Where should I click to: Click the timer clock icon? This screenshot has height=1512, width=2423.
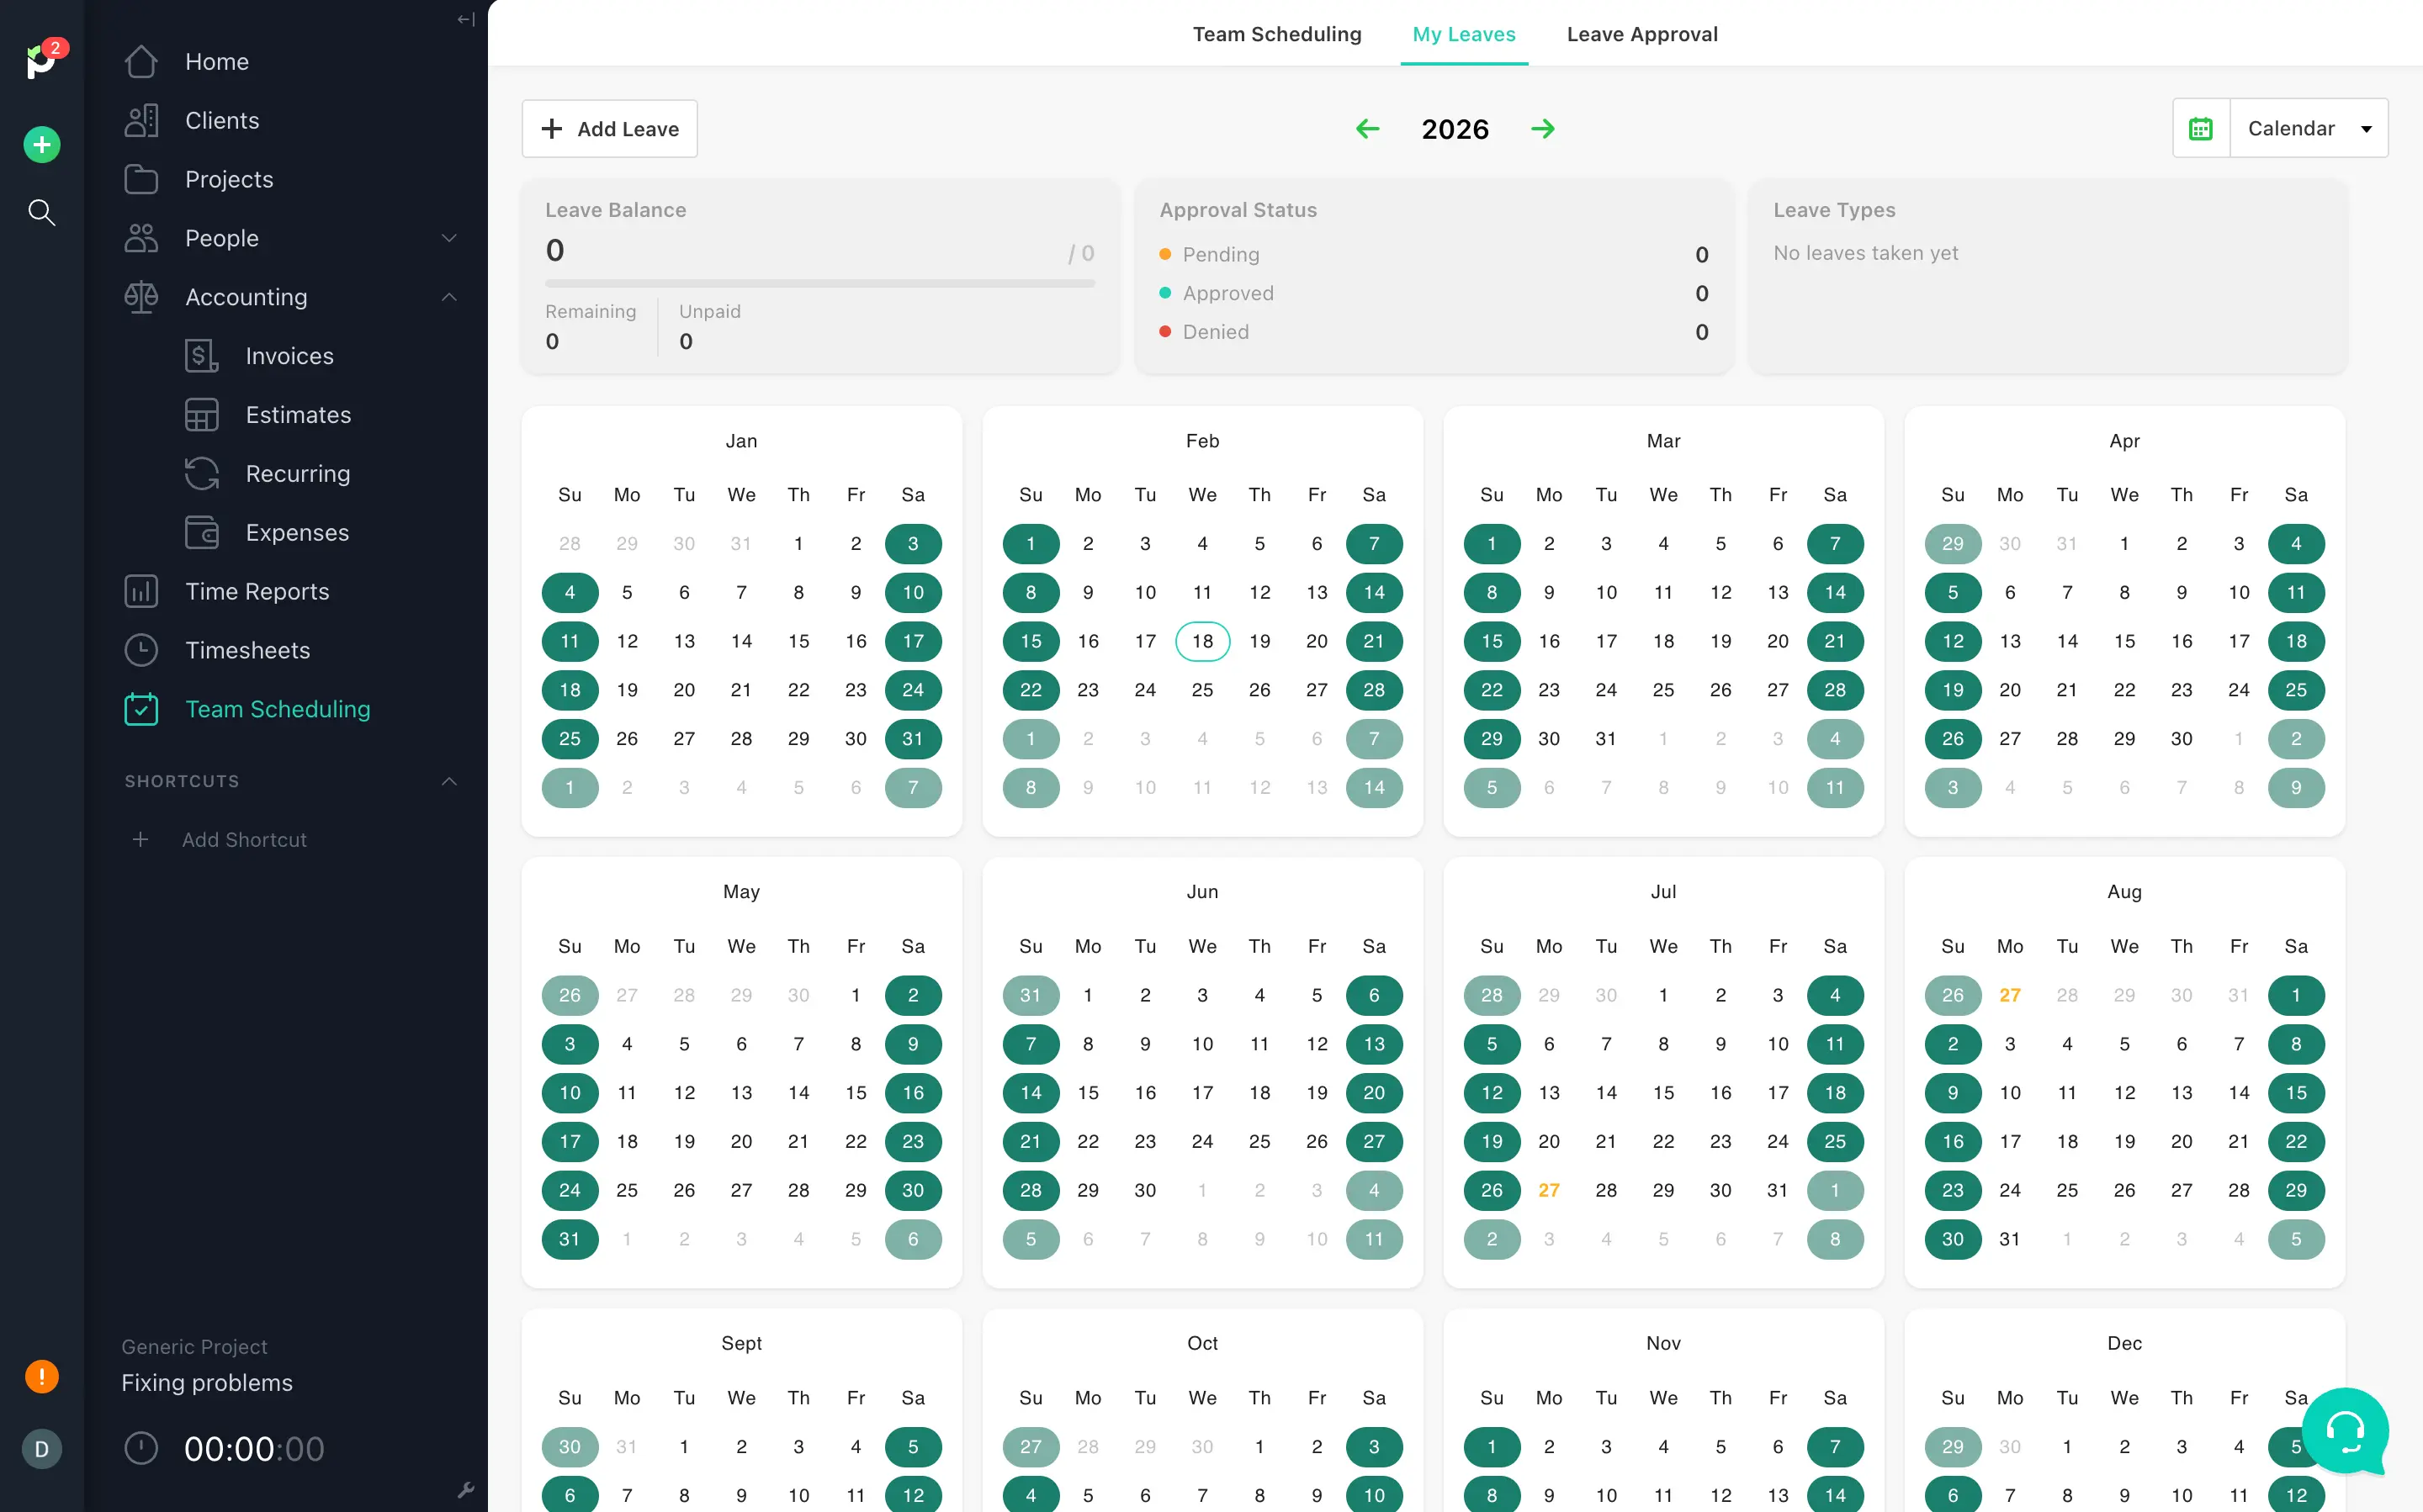141,1449
